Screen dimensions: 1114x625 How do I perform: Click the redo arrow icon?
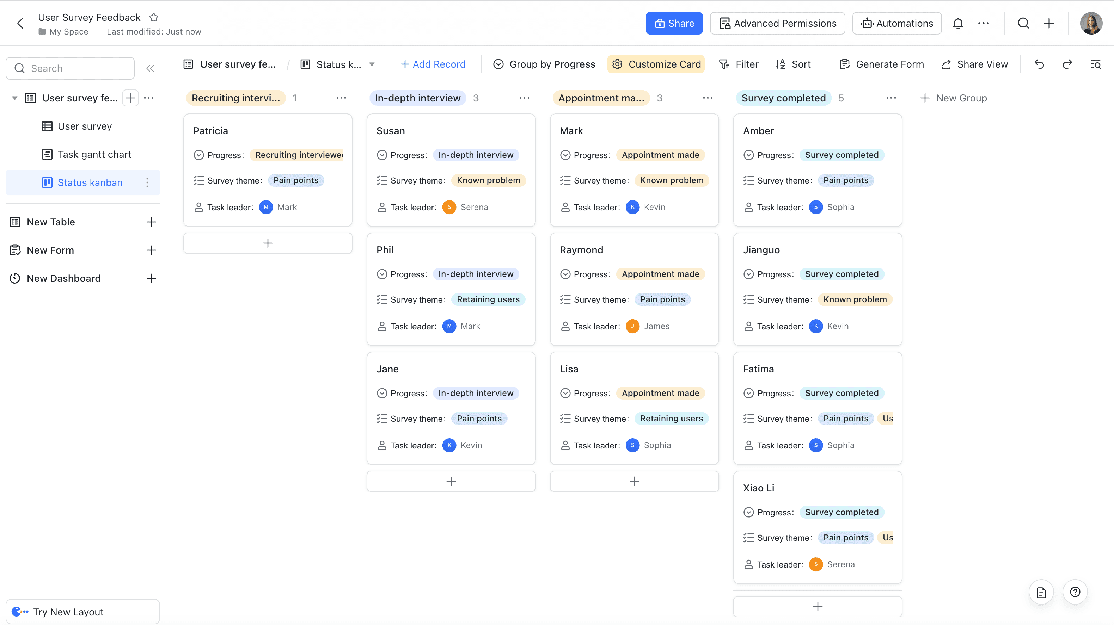click(1067, 64)
